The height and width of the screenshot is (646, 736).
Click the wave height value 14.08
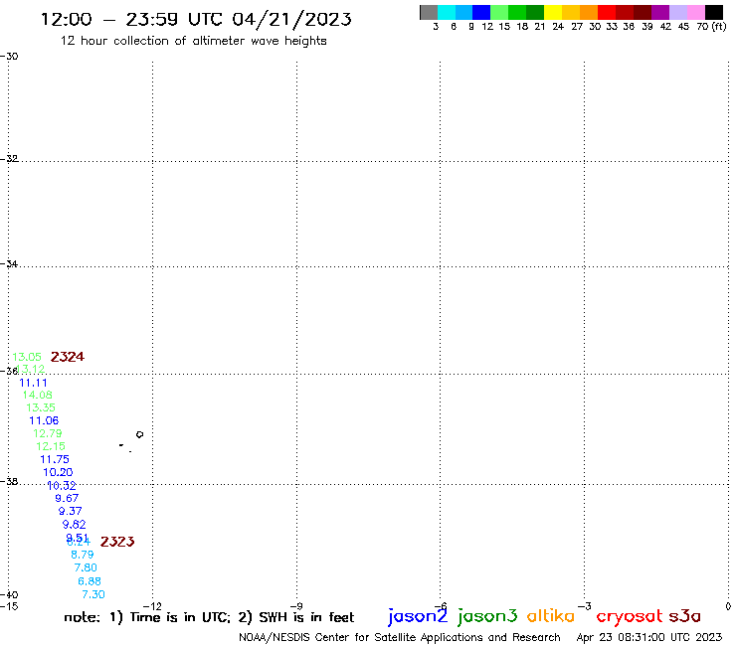37,395
